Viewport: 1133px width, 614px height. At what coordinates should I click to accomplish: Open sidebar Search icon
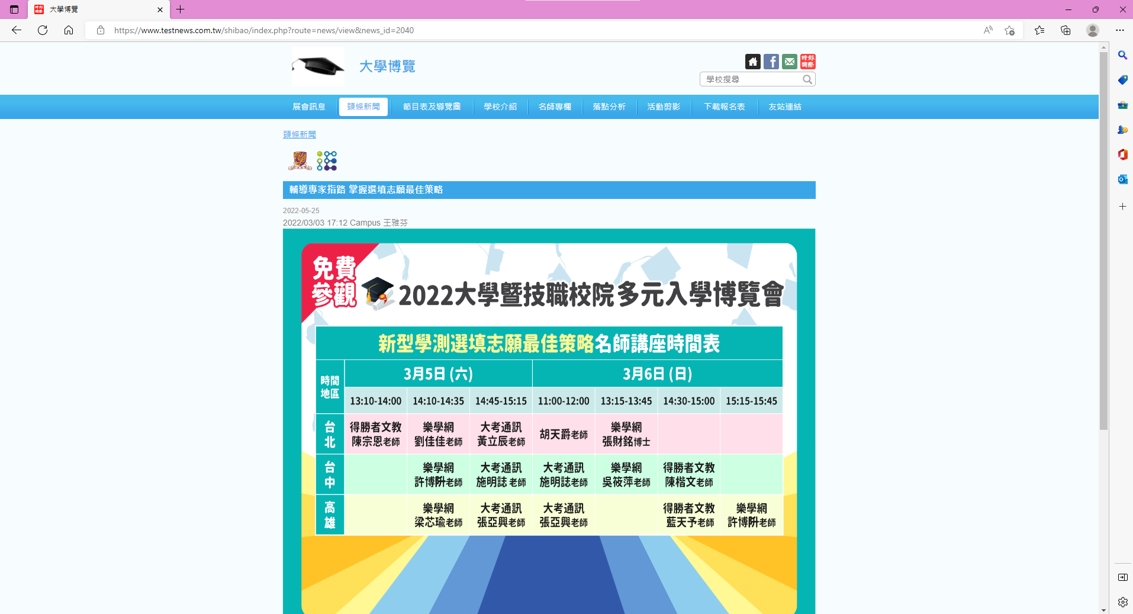tap(1122, 55)
